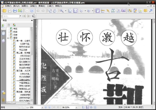
Task: Print the document with the printer icon
Action: tap(15, 11)
